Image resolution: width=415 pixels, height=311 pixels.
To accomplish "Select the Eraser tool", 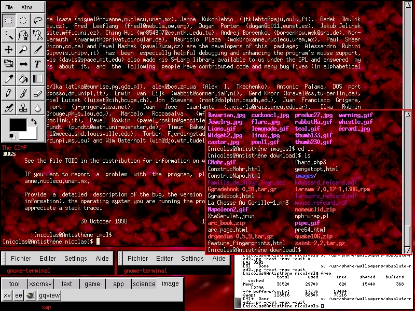I will (x=38, y=93).
